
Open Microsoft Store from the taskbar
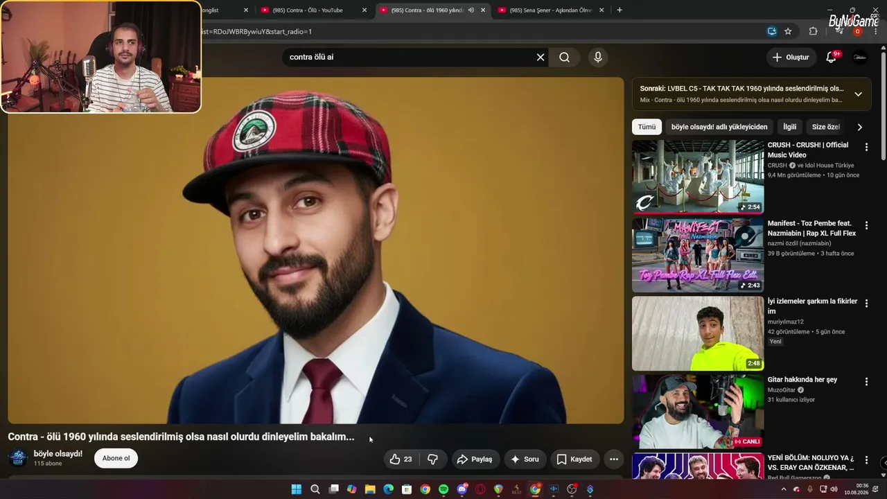(x=407, y=489)
